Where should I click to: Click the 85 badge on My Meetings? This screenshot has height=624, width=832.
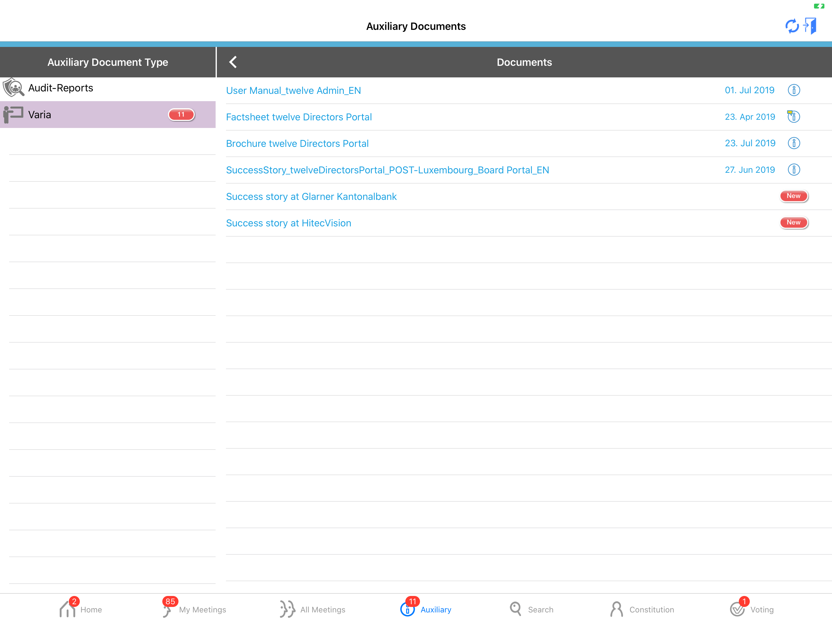point(170,601)
